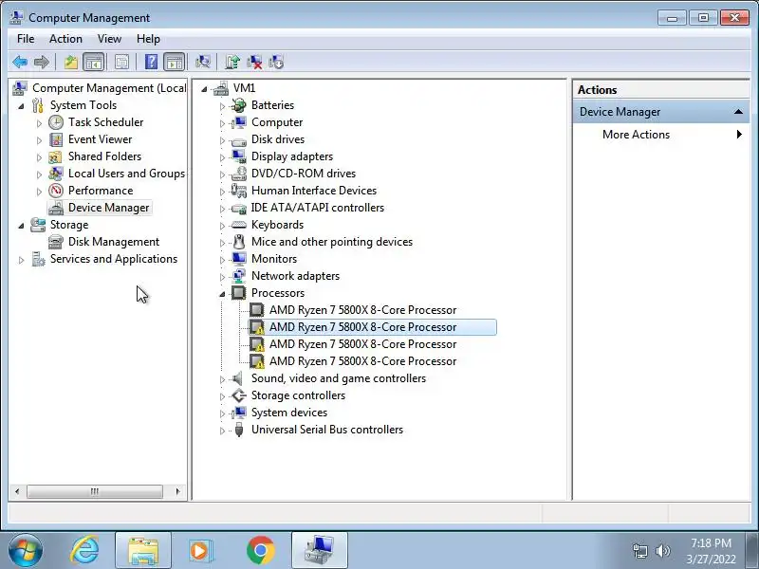Click the Forward arrow toolbar button
This screenshot has height=569, width=759.
coord(42,62)
